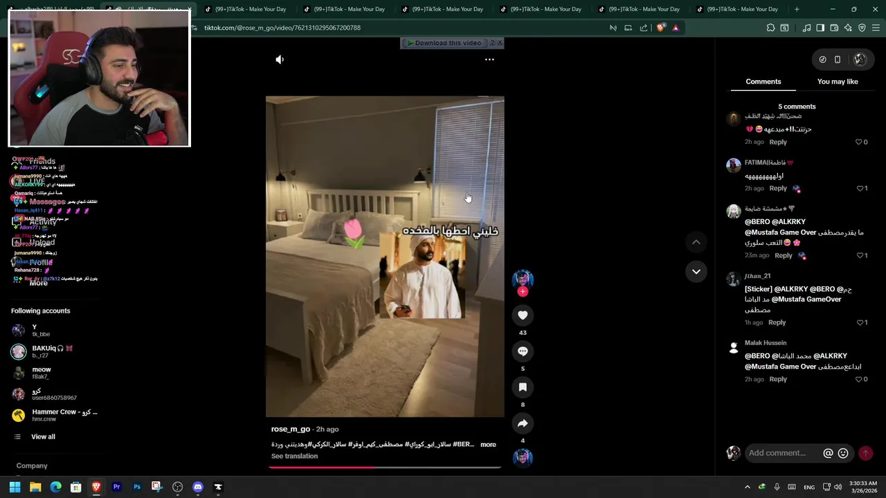Open the Brave Leo AI sparkle icon
This screenshot has height=498, width=886.
pyautogui.click(x=848, y=28)
